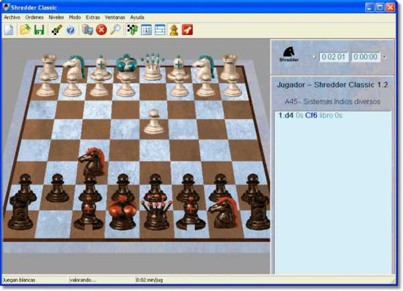Viewport: 403px width, 291px height.
Task: Maximize the Shredder Classic window
Action: pyautogui.click(x=380, y=7)
